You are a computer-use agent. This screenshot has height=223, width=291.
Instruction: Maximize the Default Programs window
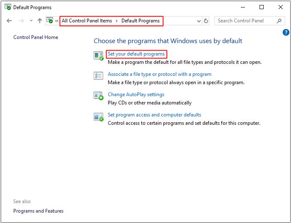(262, 7)
